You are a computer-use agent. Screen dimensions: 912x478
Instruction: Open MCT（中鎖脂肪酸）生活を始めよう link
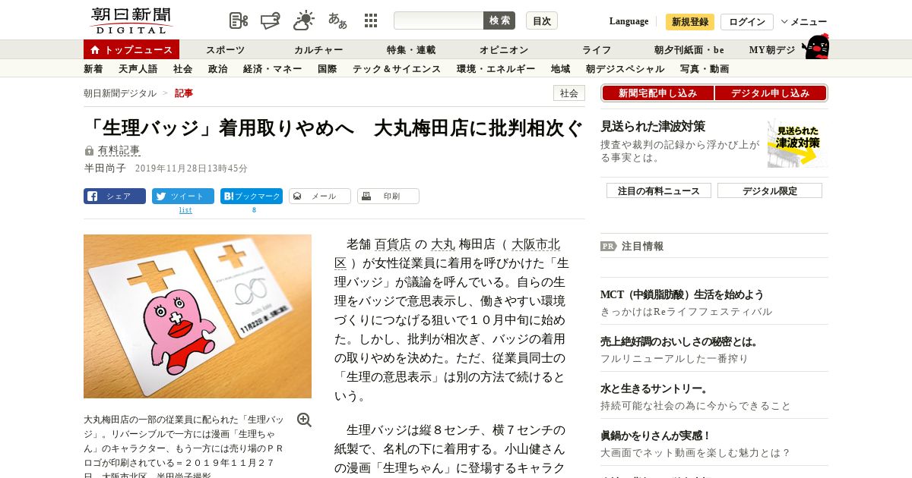(682, 294)
